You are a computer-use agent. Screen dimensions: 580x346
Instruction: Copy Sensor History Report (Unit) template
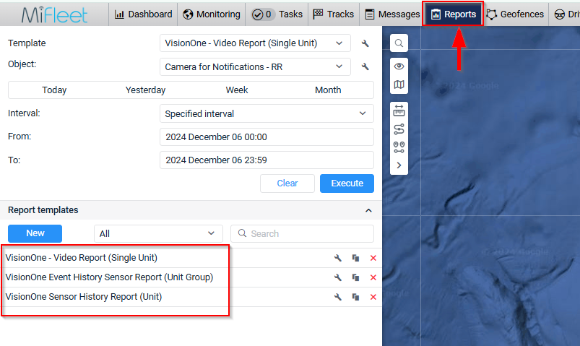click(355, 297)
